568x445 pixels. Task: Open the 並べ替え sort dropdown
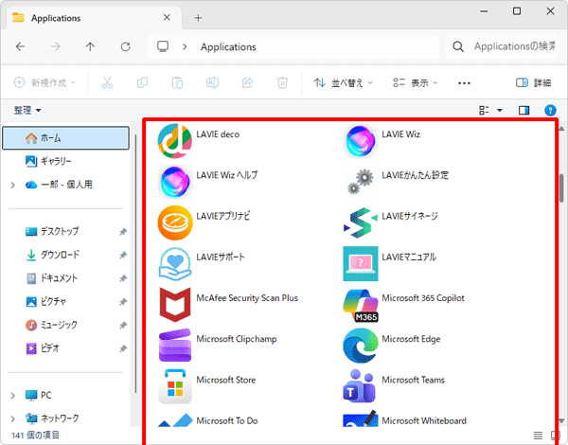click(x=343, y=82)
